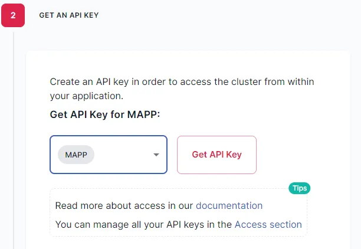Expand the dropdown using the caret arrow
This screenshot has height=249, width=361.
[156, 155]
